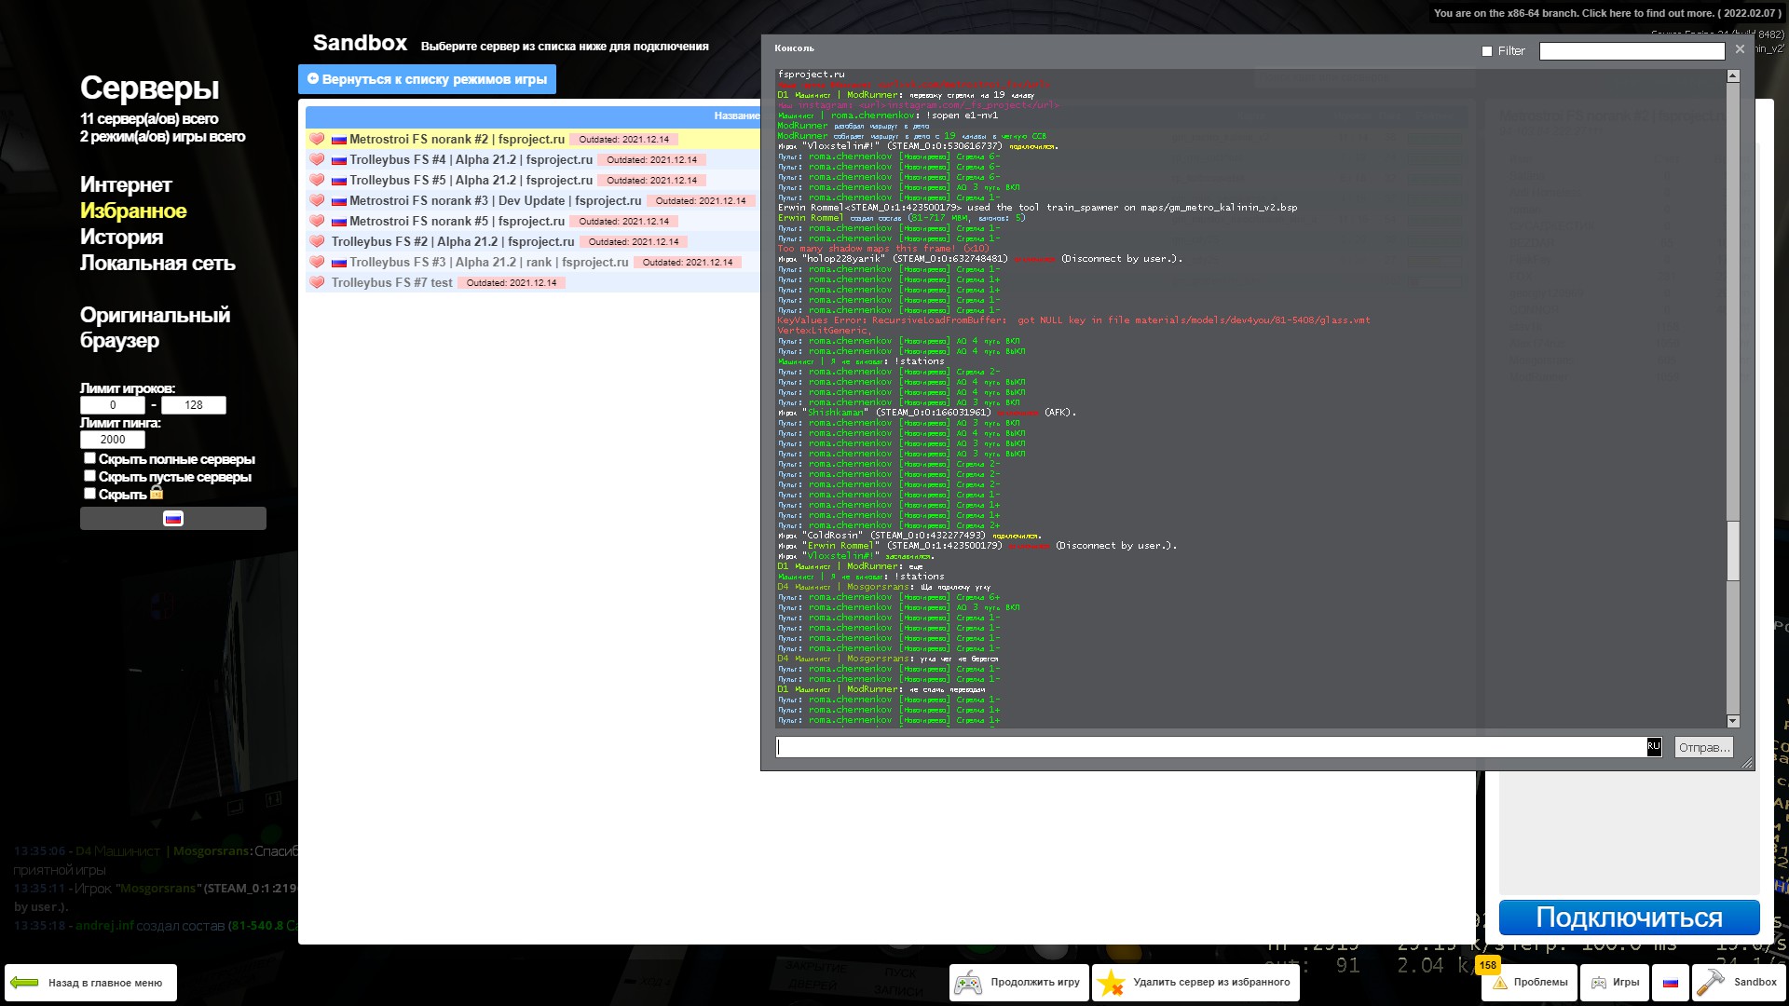Open Проблемы warning menu
This screenshot has height=1006, width=1789.
[1529, 983]
